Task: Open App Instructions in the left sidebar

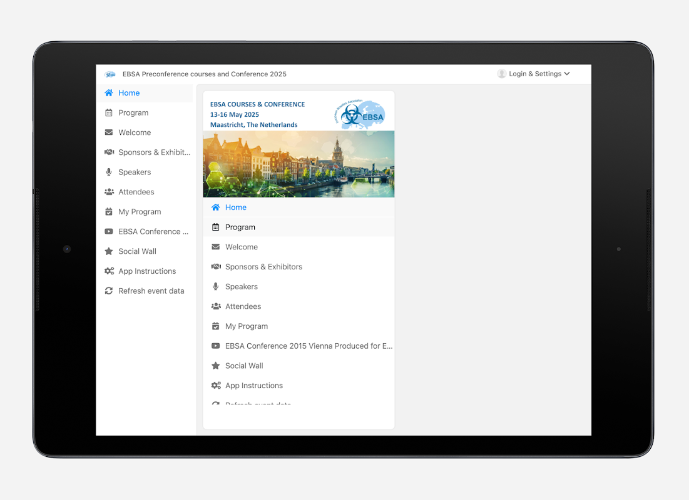Action: pos(145,271)
